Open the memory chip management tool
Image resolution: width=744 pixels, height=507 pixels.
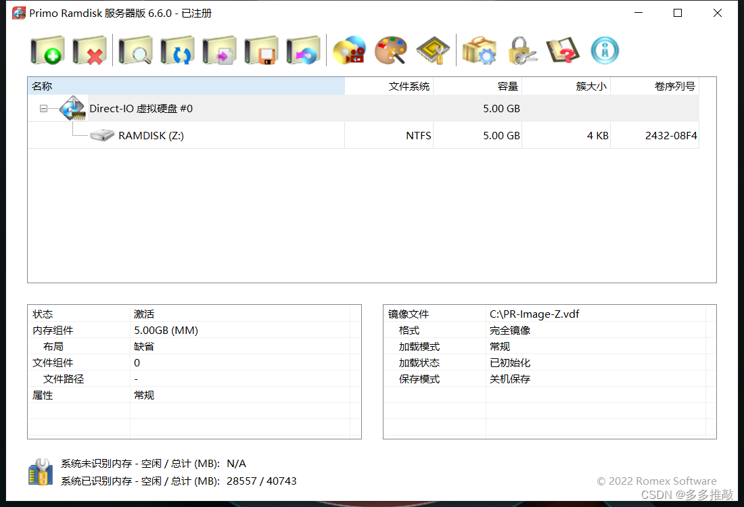click(432, 49)
